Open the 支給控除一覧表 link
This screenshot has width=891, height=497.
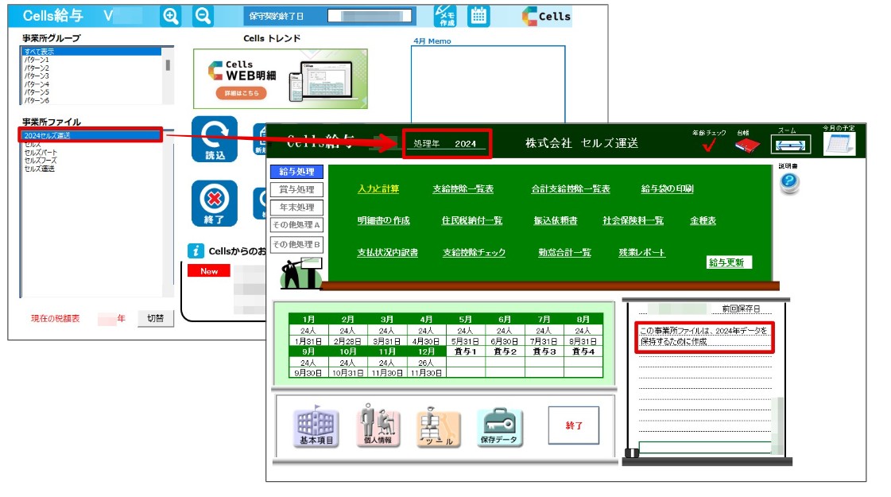pyautogui.click(x=463, y=188)
